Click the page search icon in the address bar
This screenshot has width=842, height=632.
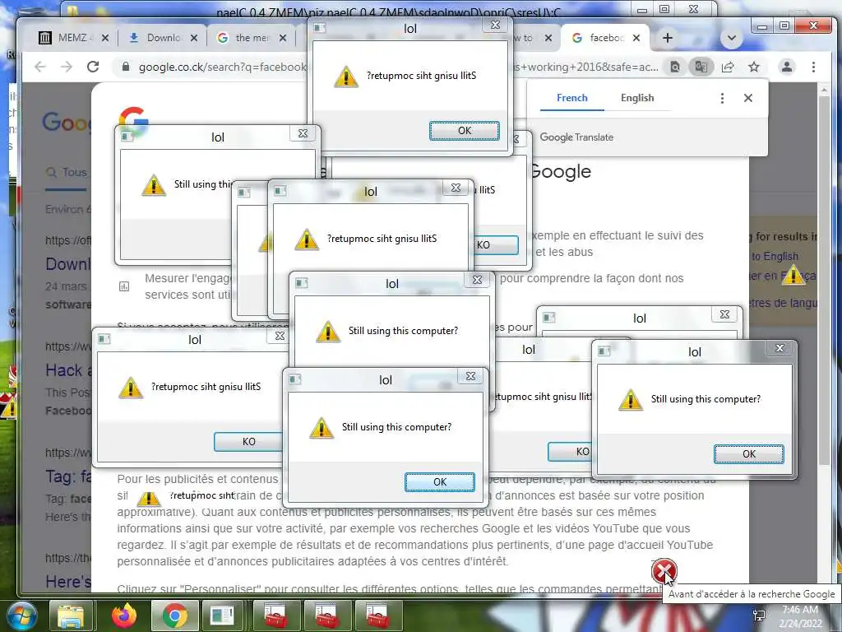(675, 67)
